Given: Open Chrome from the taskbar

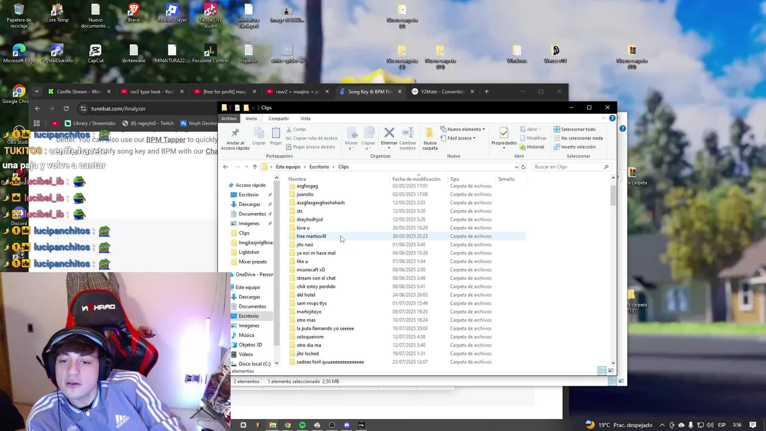Looking at the screenshot, I should [x=287, y=425].
